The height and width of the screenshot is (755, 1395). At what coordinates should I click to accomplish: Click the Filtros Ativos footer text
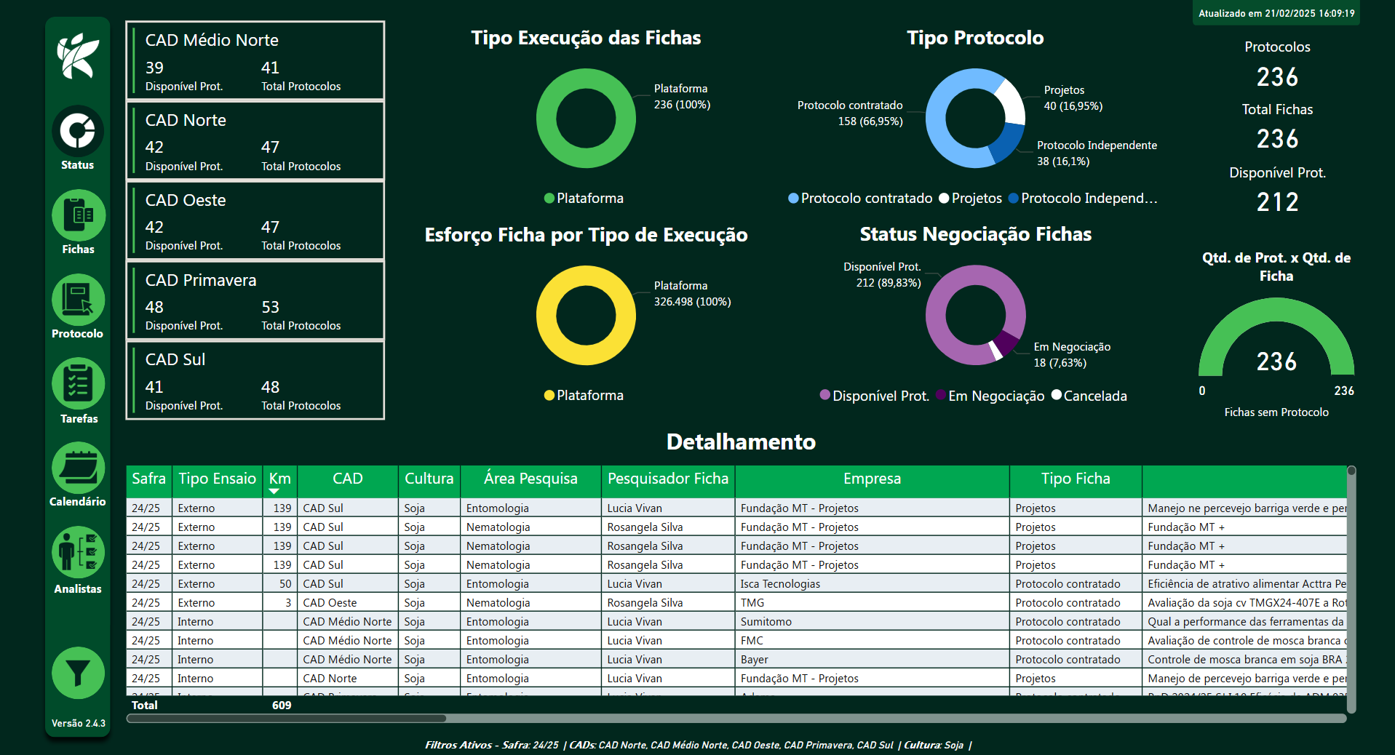click(x=698, y=745)
